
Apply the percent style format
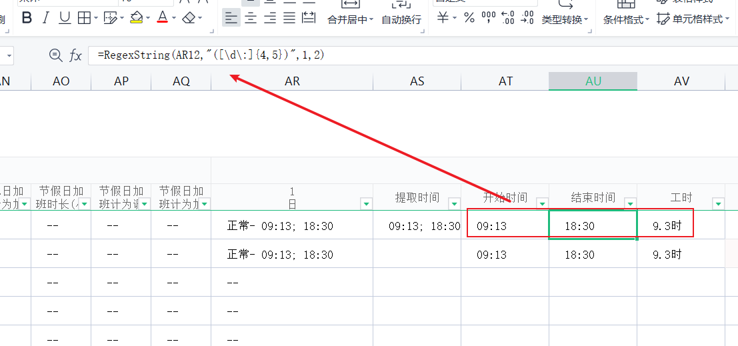point(469,19)
